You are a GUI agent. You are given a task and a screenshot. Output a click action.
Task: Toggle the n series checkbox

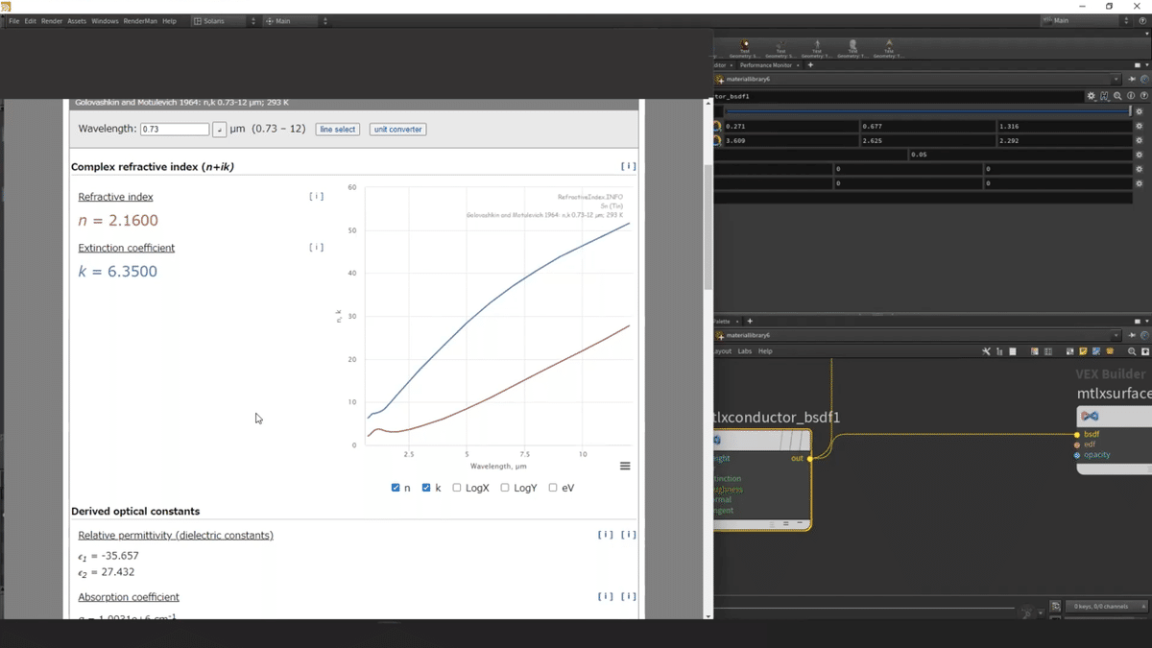tap(396, 488)
